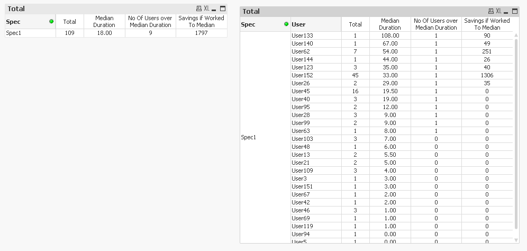
Task: Click Print icon on right Total table
Action: tap(490, 11)
